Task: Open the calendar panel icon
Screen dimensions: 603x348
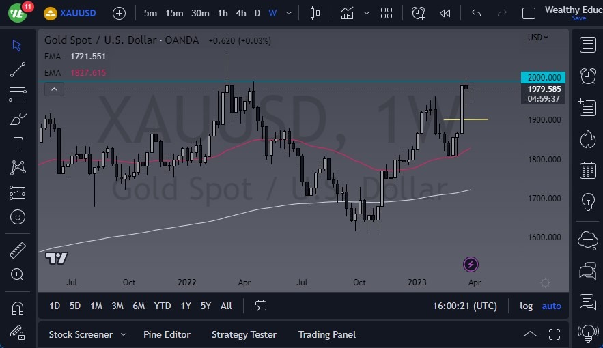Action: 587,170
